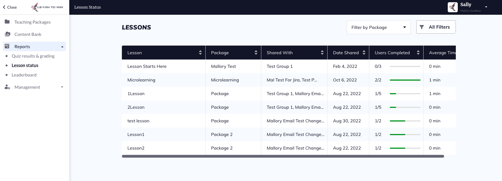The width and height of the screenshot is (502, 181).
Task: Click the Learn to Win logo
Action: click(47, 7)
